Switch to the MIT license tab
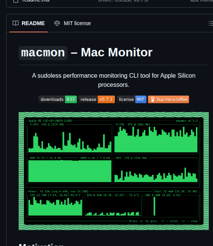The height and width of the screenshot is (246, 213). [x=72, y=23]
